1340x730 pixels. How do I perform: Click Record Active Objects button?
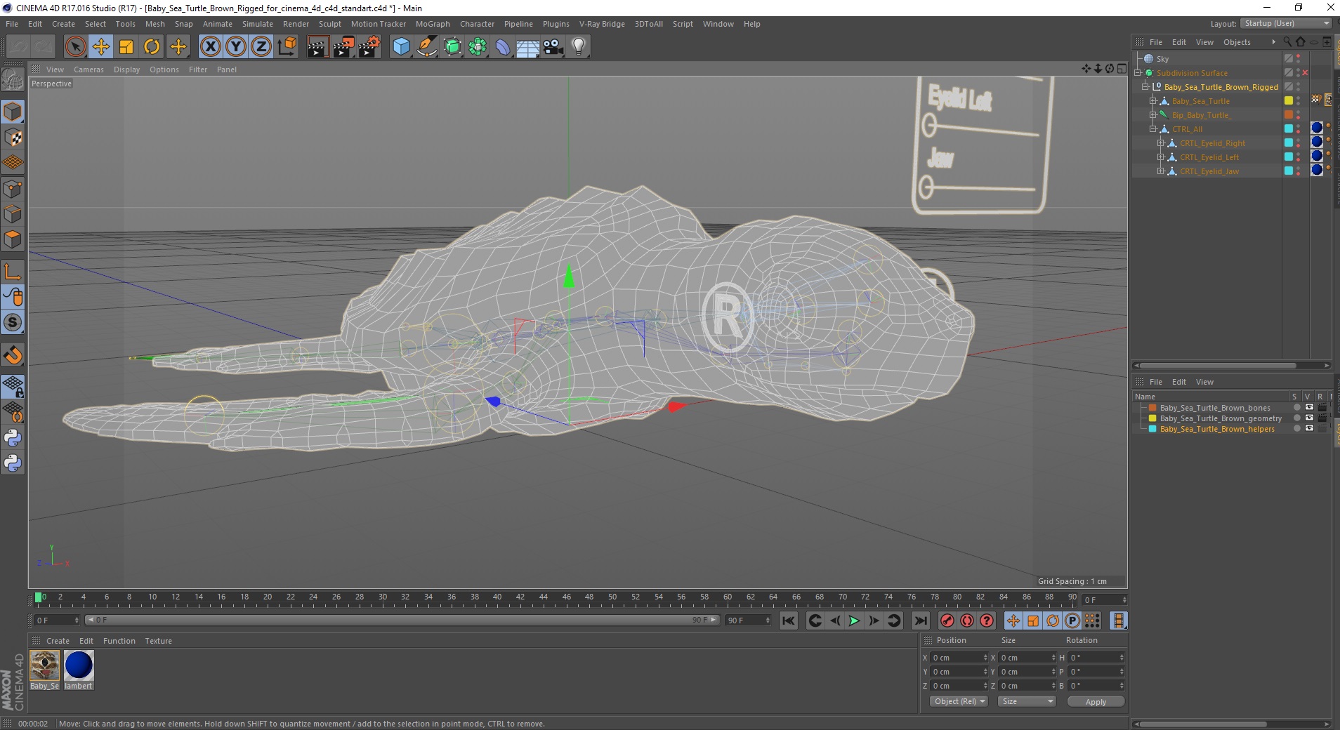pyautogui.click(x=947, y=620)
